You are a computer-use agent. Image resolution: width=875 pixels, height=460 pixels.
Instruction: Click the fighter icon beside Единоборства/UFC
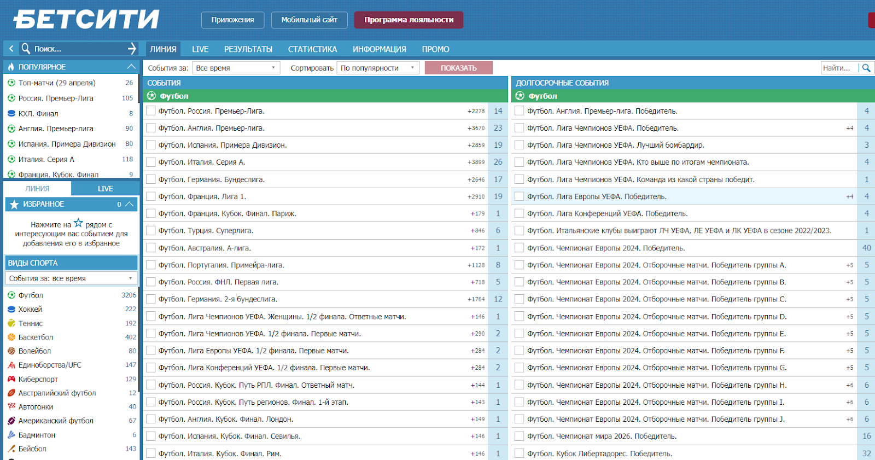tap(11, 365)
